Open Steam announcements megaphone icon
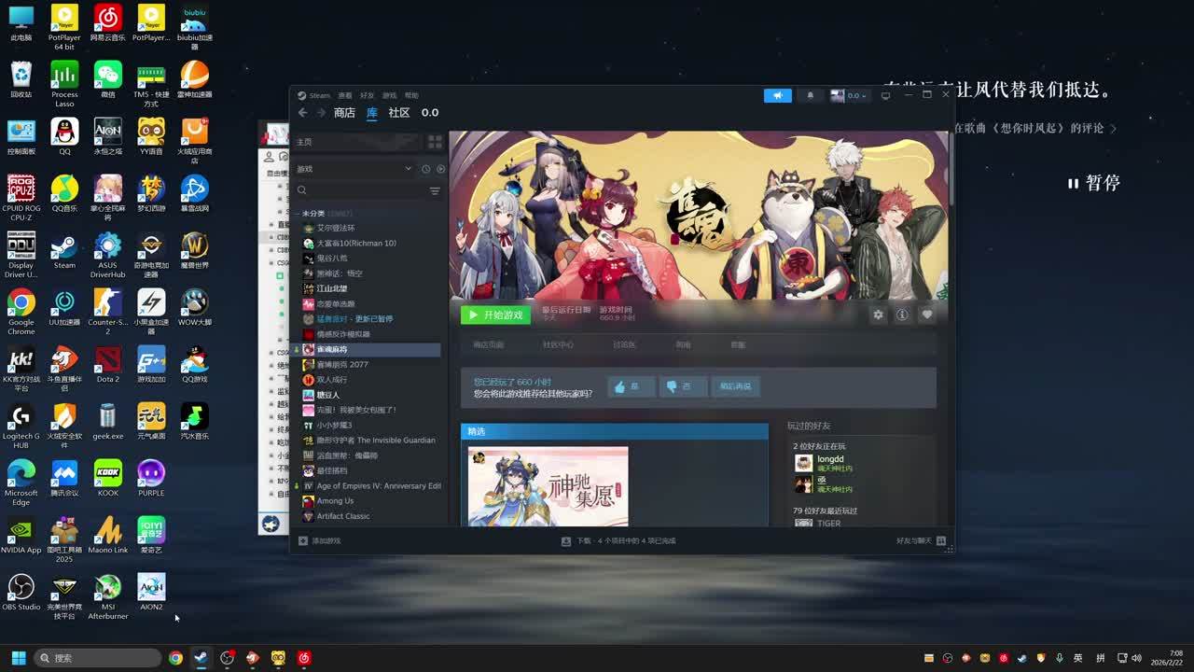Image resolution: width=1194 pixels, height=672 pixels. (x=777, y=95)
